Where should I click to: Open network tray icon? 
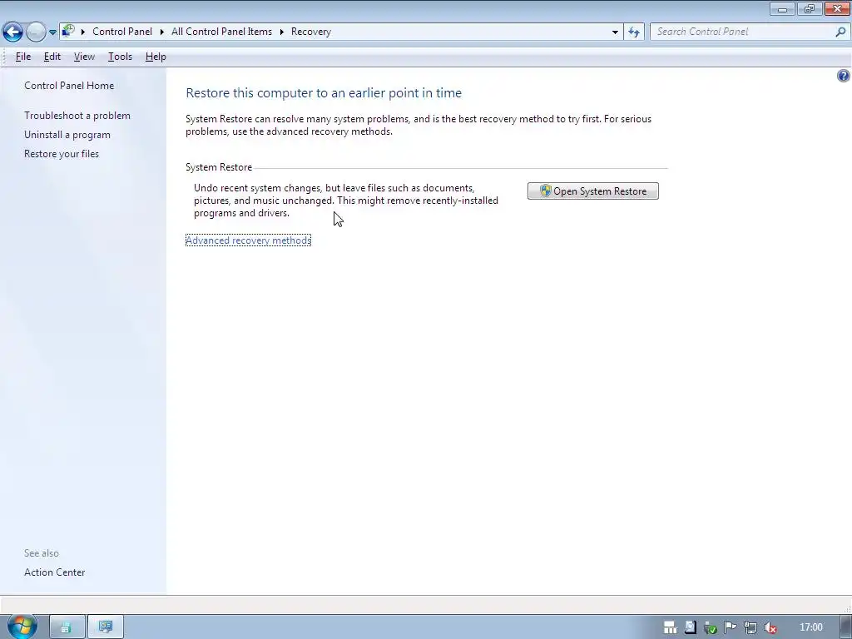[x=750, y=627]
